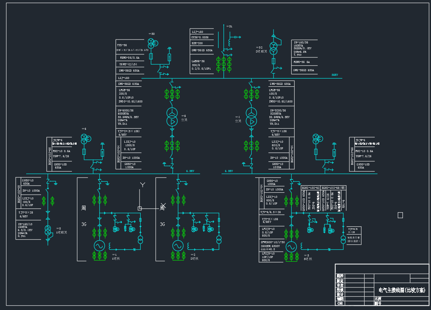
Task: Click the right main transformer symbol
Action: [x=251, y=117]
